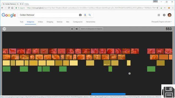This screenshot has height=98, width=175.
Task: Open the Chrome three-dot menu
Action: point(173,8)
